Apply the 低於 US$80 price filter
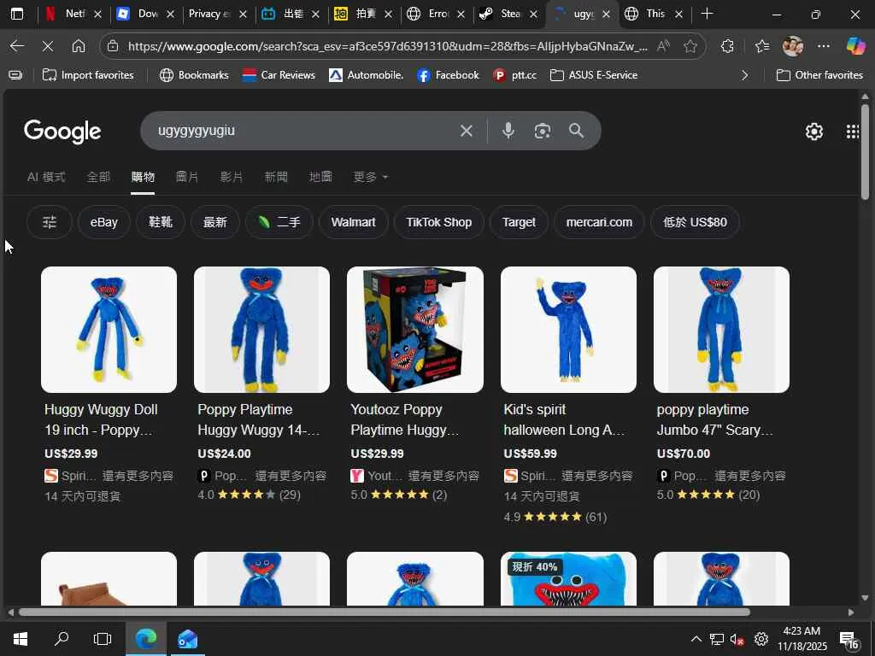This screenshot has width=875, height=656. click(x=696, y=222)
